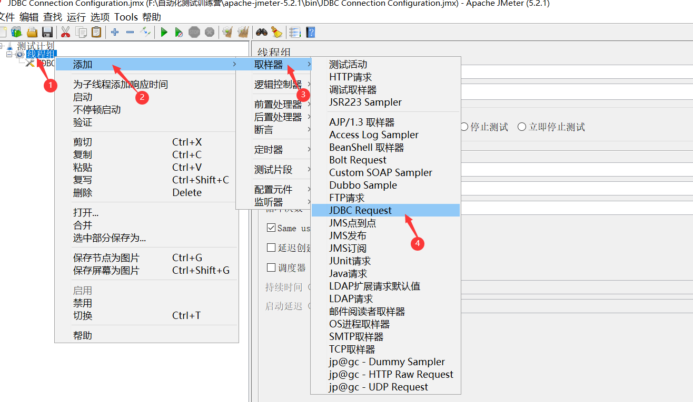Open the 运行 menu in menu bar
The height and width of the screenshot is (402, 693).
[76, 17]
